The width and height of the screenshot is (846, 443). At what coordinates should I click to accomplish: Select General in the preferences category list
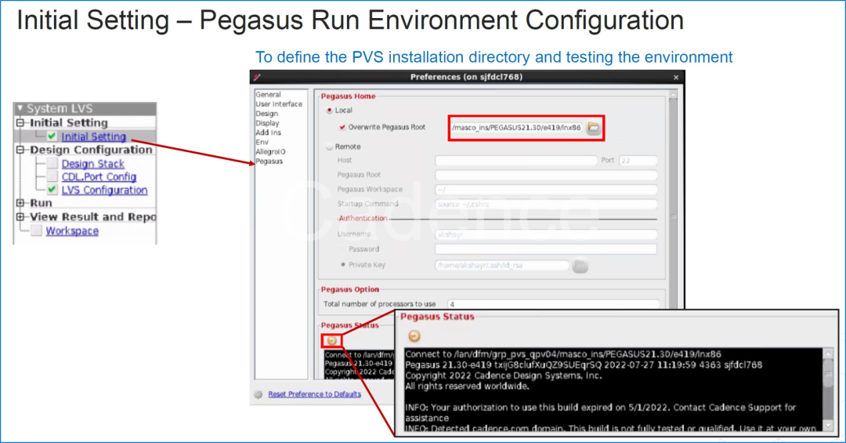click(x=268, y=95)
